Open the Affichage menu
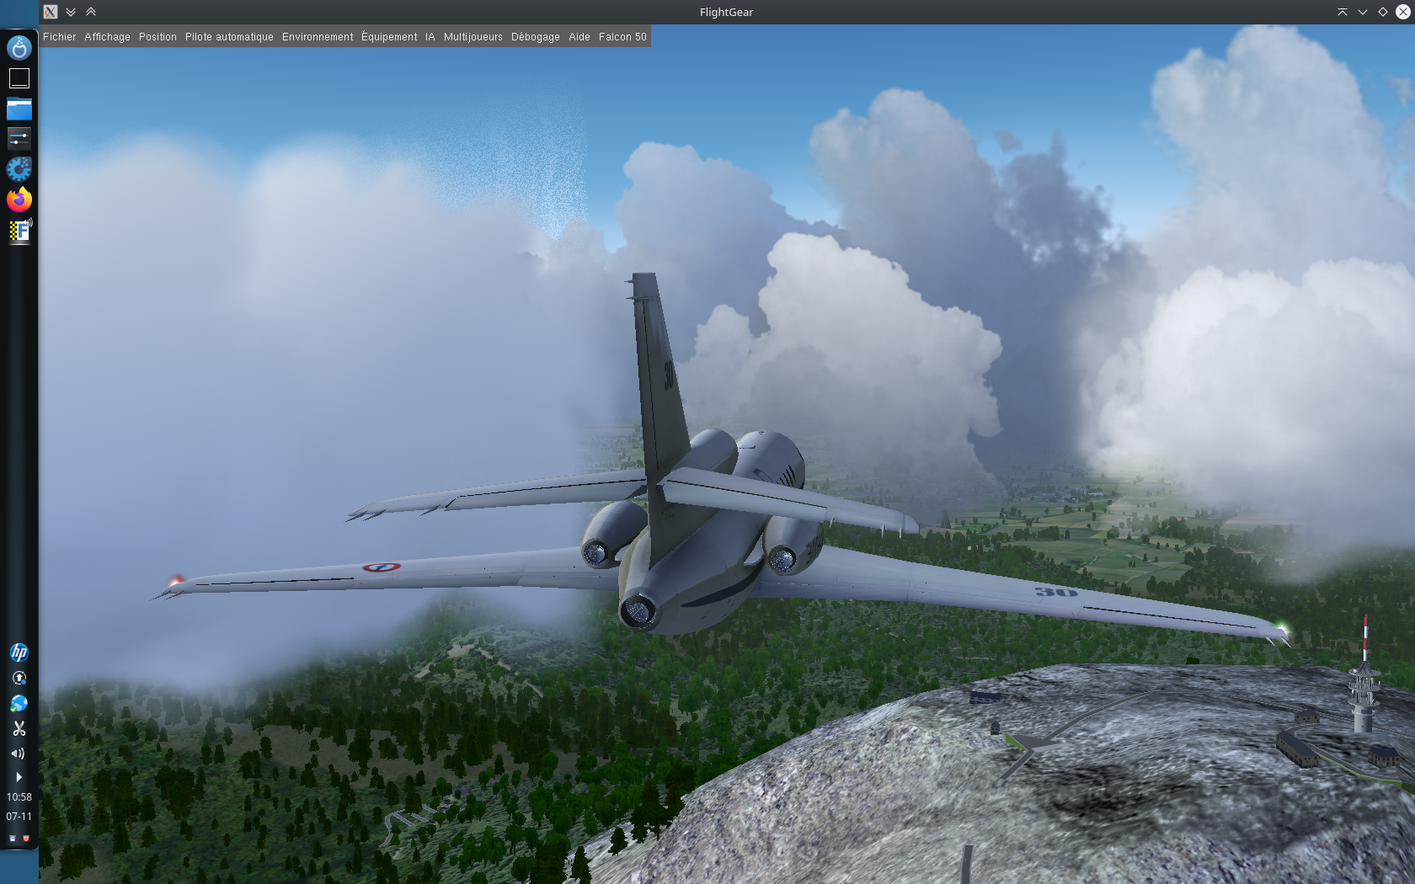Screen dimensions: 1415x884 107,37
